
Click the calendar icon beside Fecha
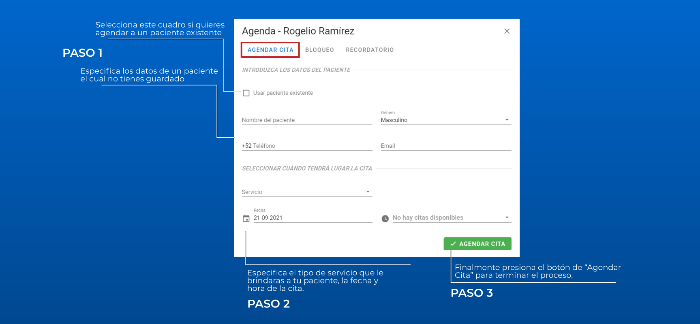(x=246, y=218)
